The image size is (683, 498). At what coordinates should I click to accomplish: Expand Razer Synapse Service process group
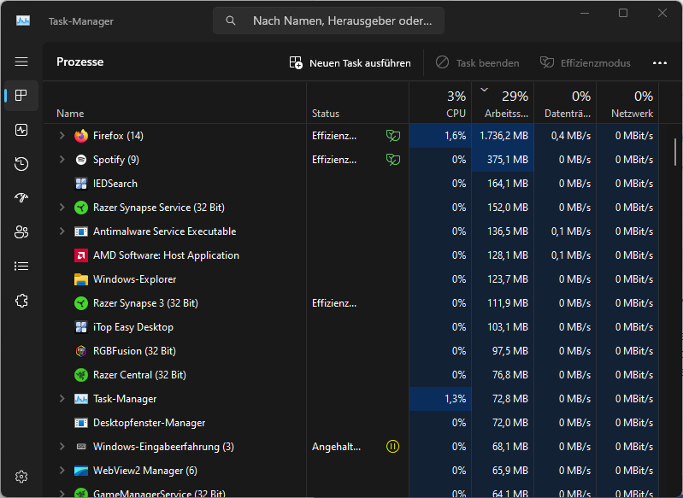(62, 208)
